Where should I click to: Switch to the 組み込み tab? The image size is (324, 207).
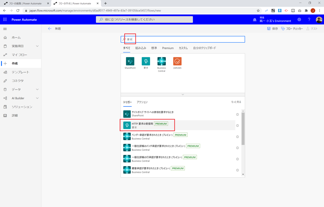[x=141, y=48]
